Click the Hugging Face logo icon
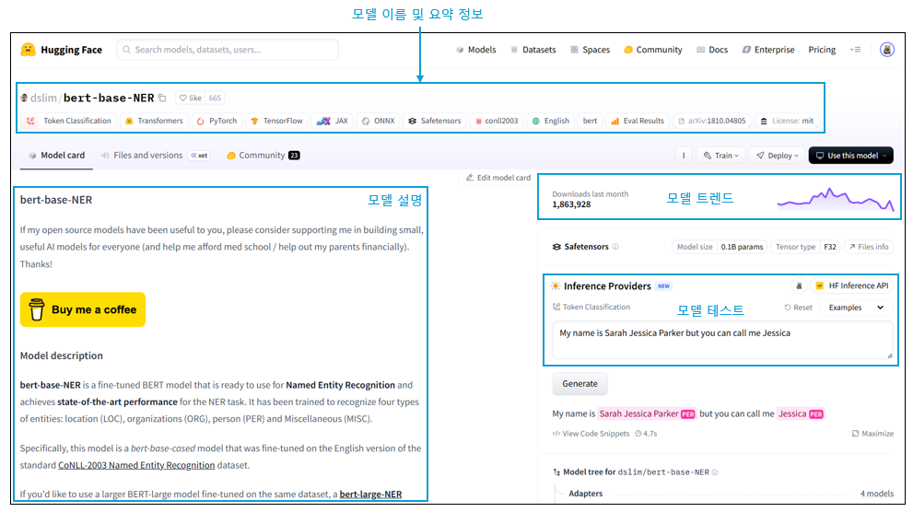 [29, 50]
